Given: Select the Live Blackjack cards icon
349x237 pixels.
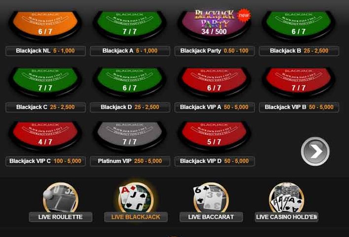Looking at the screenshot, I should [x=136, y=198].
